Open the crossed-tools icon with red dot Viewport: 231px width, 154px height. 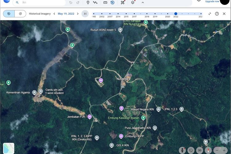click(x=123, y=2)
